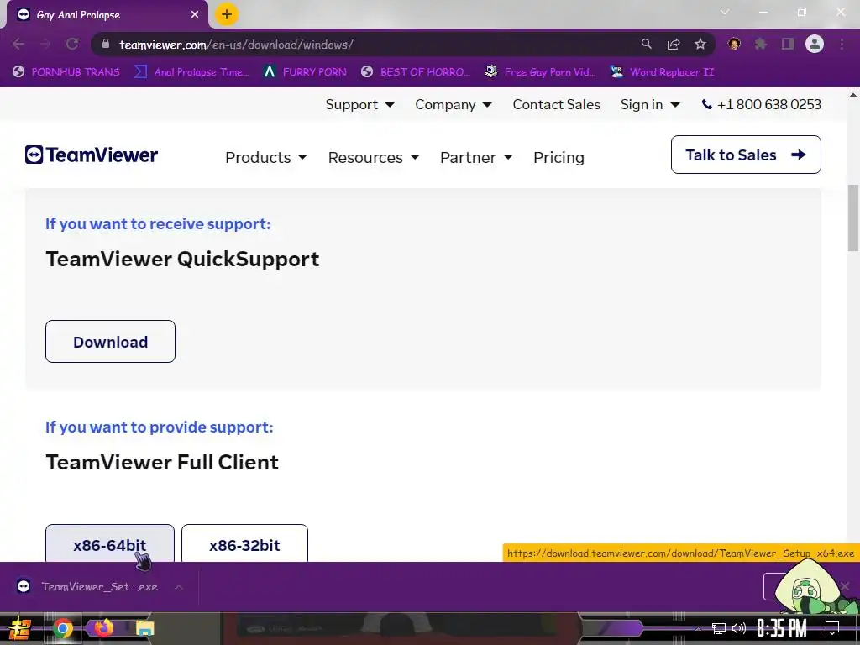
Task: Open File Explorer from the taskbar
Action: tap(144, 628)
